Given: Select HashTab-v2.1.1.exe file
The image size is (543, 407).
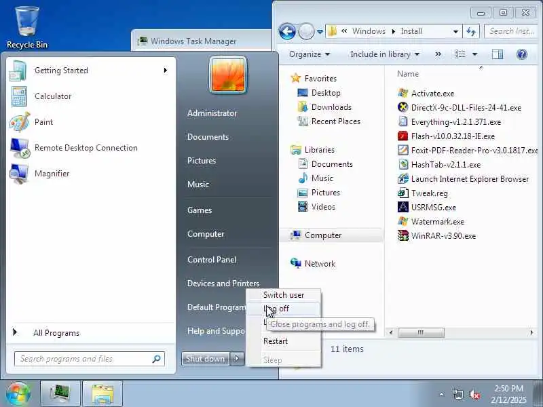Looking at the screenshot, I should click(439, 164).
